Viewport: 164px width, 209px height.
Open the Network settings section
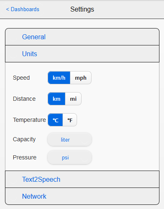point(82,196)
